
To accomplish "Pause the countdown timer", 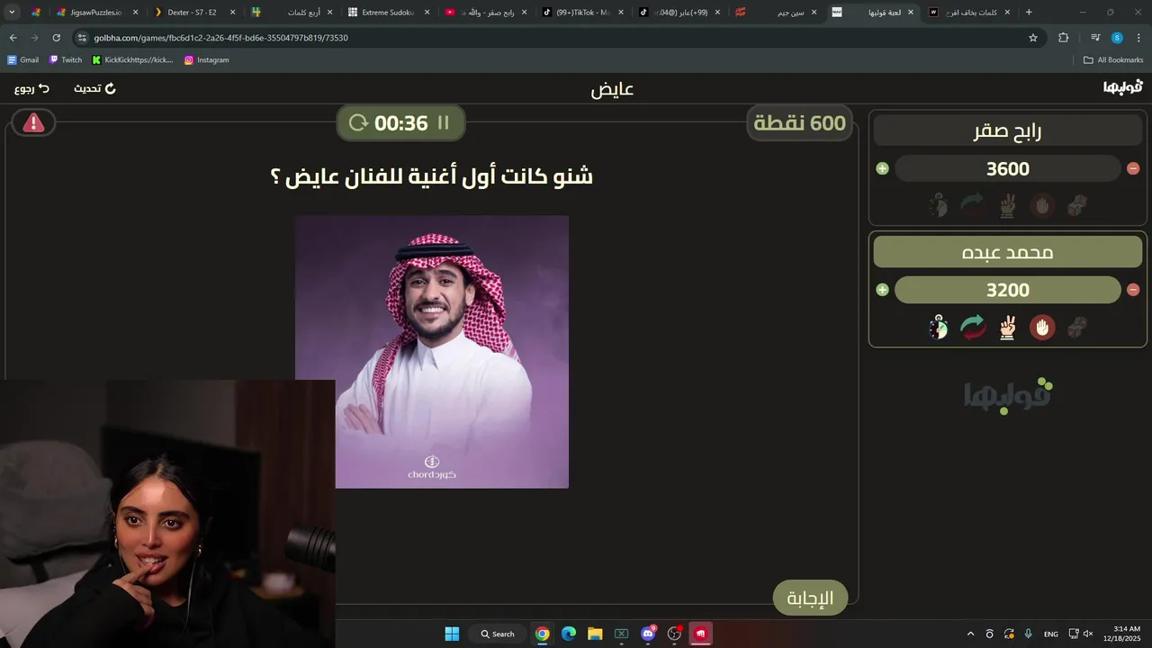I will point(443,123).
